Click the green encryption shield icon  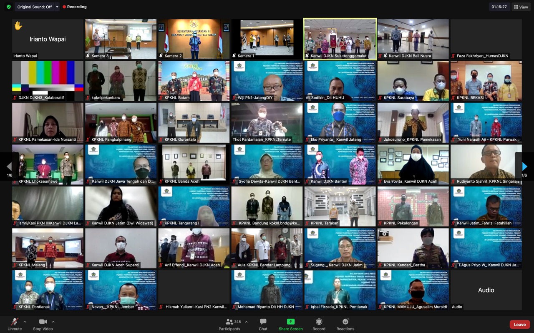(9, 7)
